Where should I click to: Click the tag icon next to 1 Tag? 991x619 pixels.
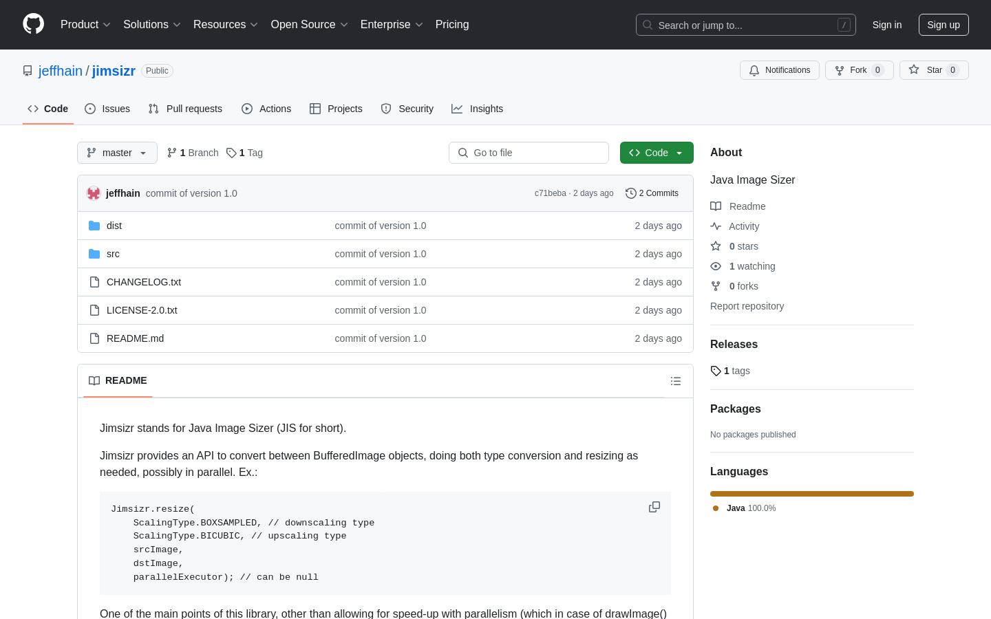pyautogui.click(x=231, y=153)
